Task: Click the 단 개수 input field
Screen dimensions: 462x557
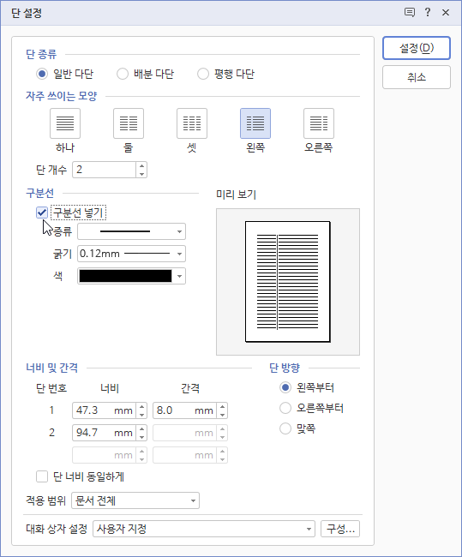Action: point(104,170)
